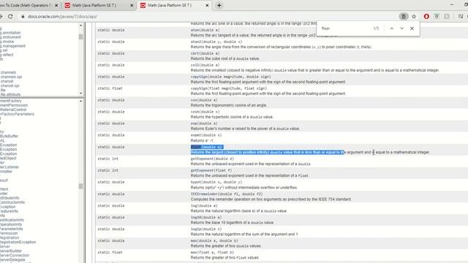Close the middle Math Java Platform tab
The width and height of the screenshot is (468, 263).
pos(132,5)
